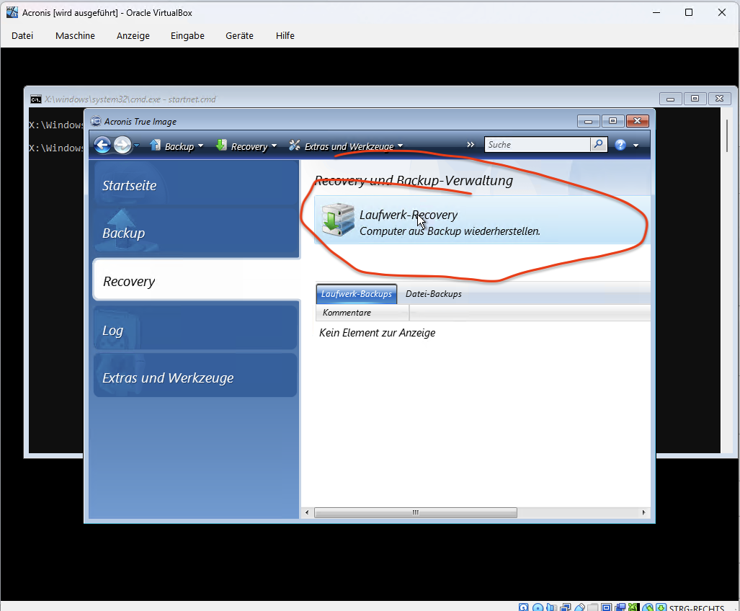Click the heading 'Recovery und Backup-Verwaltung'

[x=414, y=181]
